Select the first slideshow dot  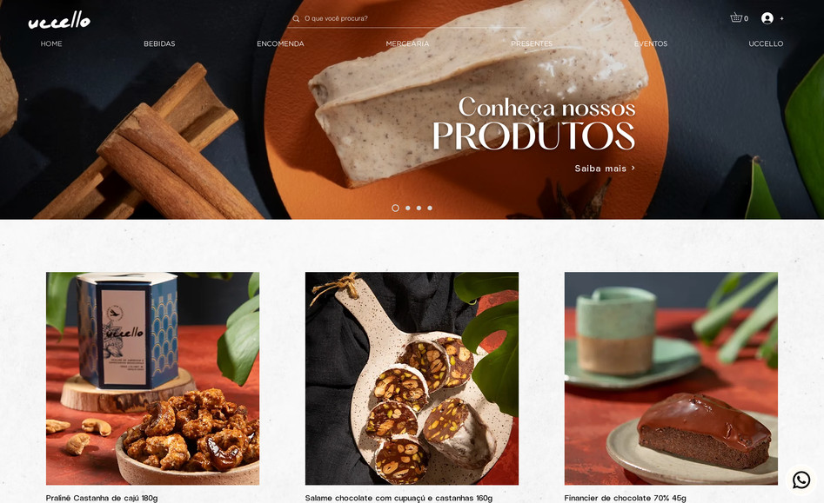coord(395,208)
